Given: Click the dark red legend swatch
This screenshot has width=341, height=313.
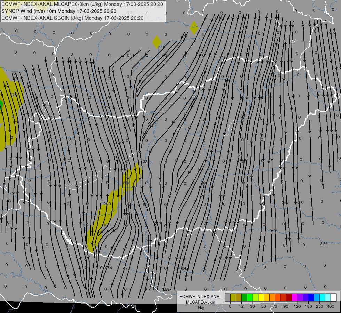Looking at the screenshot, I should [x=289, y=297].
